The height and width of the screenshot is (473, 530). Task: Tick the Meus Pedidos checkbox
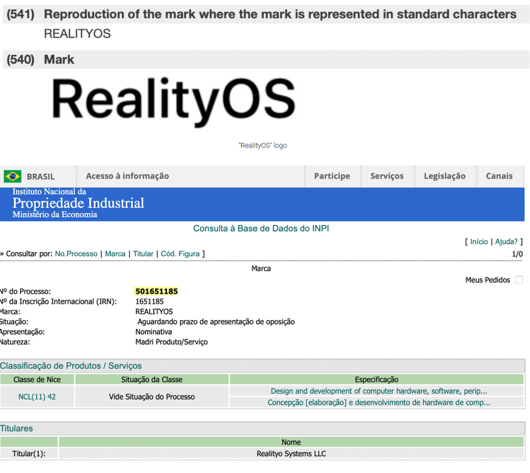click(x=519, y=280)
